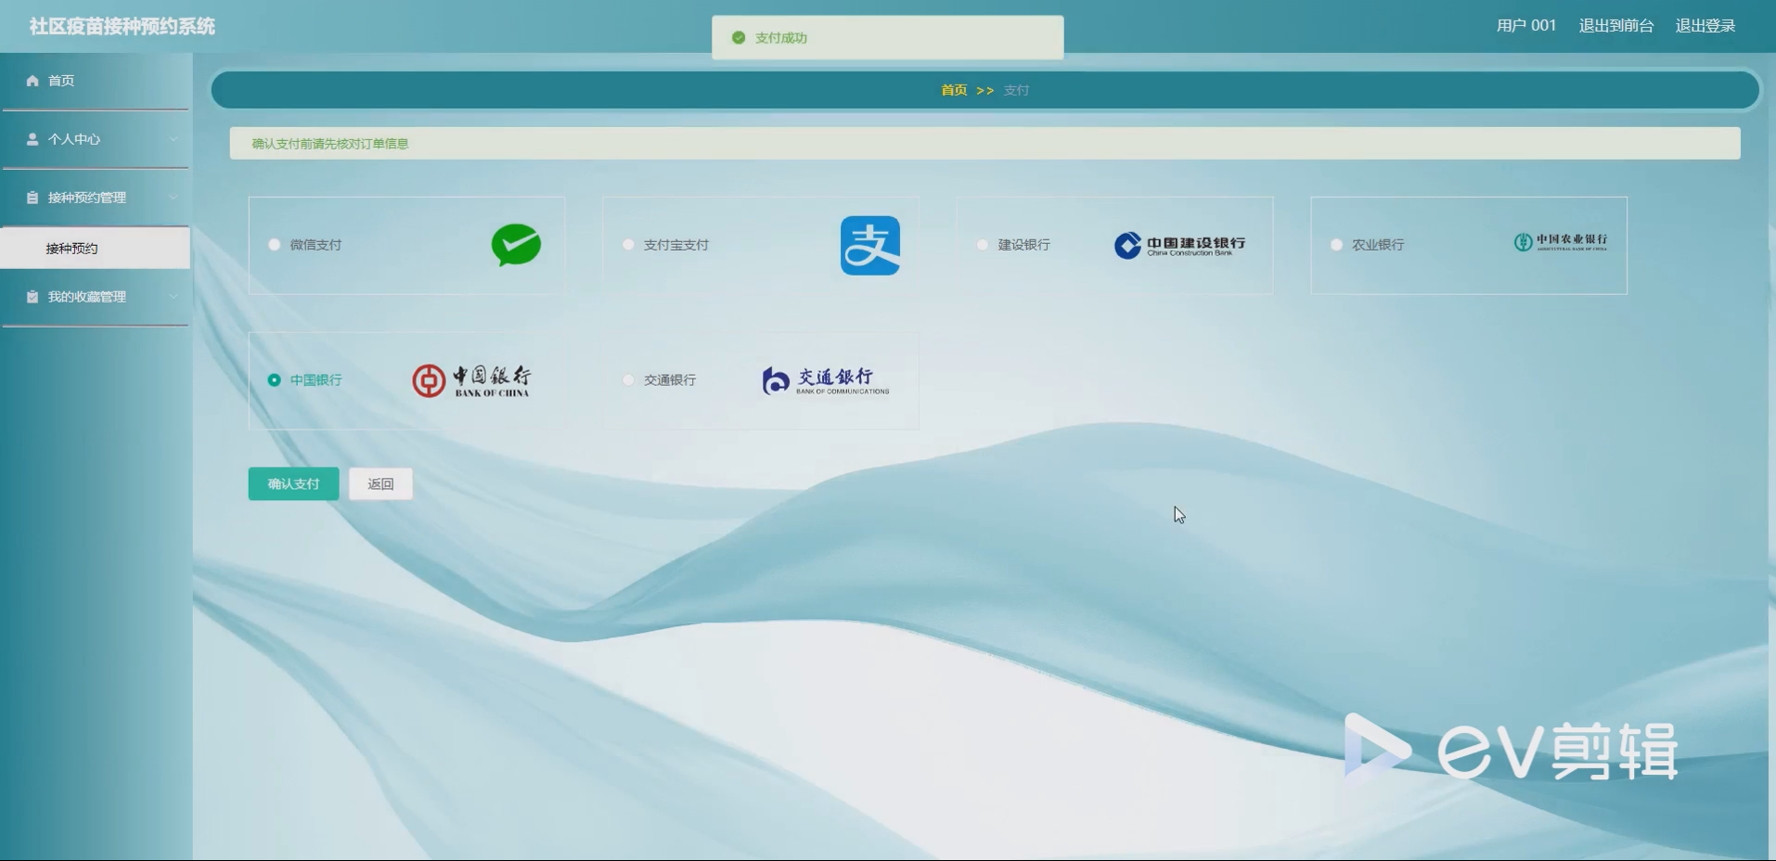Select the 支付宝支付 radio button
Image resolution: width=1776 pixels, height=861 pixels.
628,245
